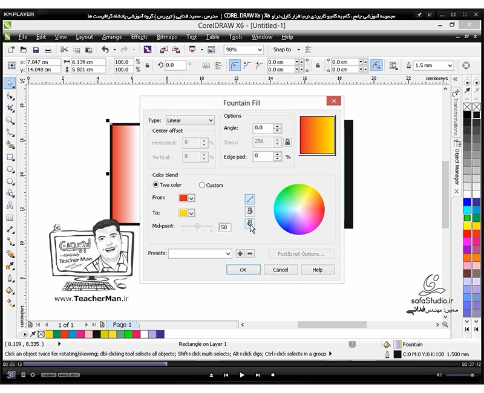Select the Fill bucket tool
The image size is (484, 393).
pos(10,290)
